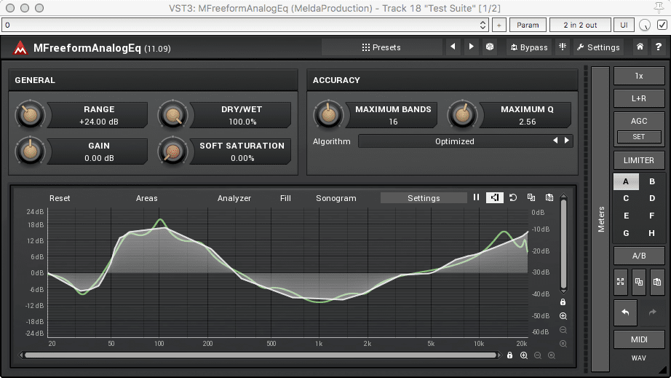The height and width of the screenshot is (378, 671).
Task: Click the Range knob
Action: point(29,115)
